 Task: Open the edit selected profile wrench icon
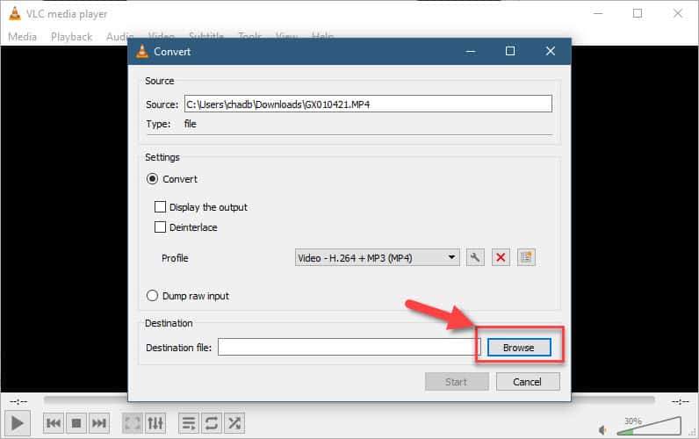pyautogui.click(x=475, y=257)
